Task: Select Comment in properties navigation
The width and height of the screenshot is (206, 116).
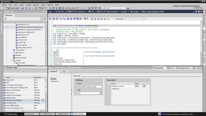Action: point(54,82)
